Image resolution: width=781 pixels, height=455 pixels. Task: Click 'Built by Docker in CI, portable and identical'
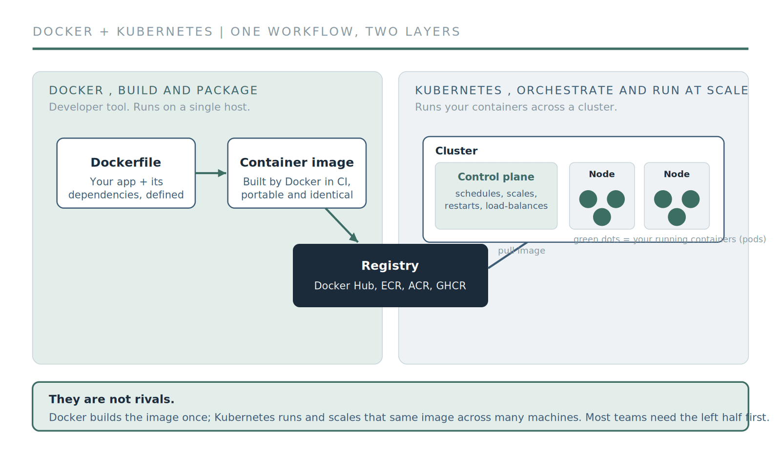[x=297, y=188]
